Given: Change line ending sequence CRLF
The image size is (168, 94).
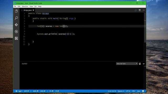Looking at the screenshot, I should pyautogui.click(x=134, y=91).
